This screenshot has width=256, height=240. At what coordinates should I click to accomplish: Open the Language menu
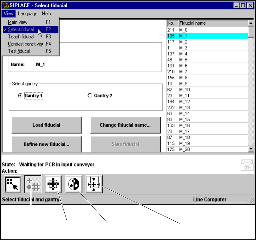(28, 14)
